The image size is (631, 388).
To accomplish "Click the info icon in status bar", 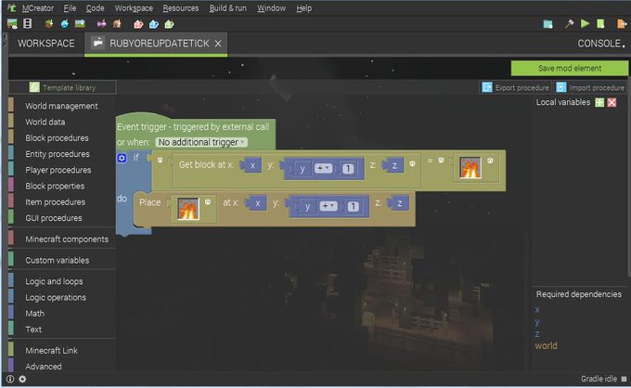I will pyautogui.click(x=10, y=379).
